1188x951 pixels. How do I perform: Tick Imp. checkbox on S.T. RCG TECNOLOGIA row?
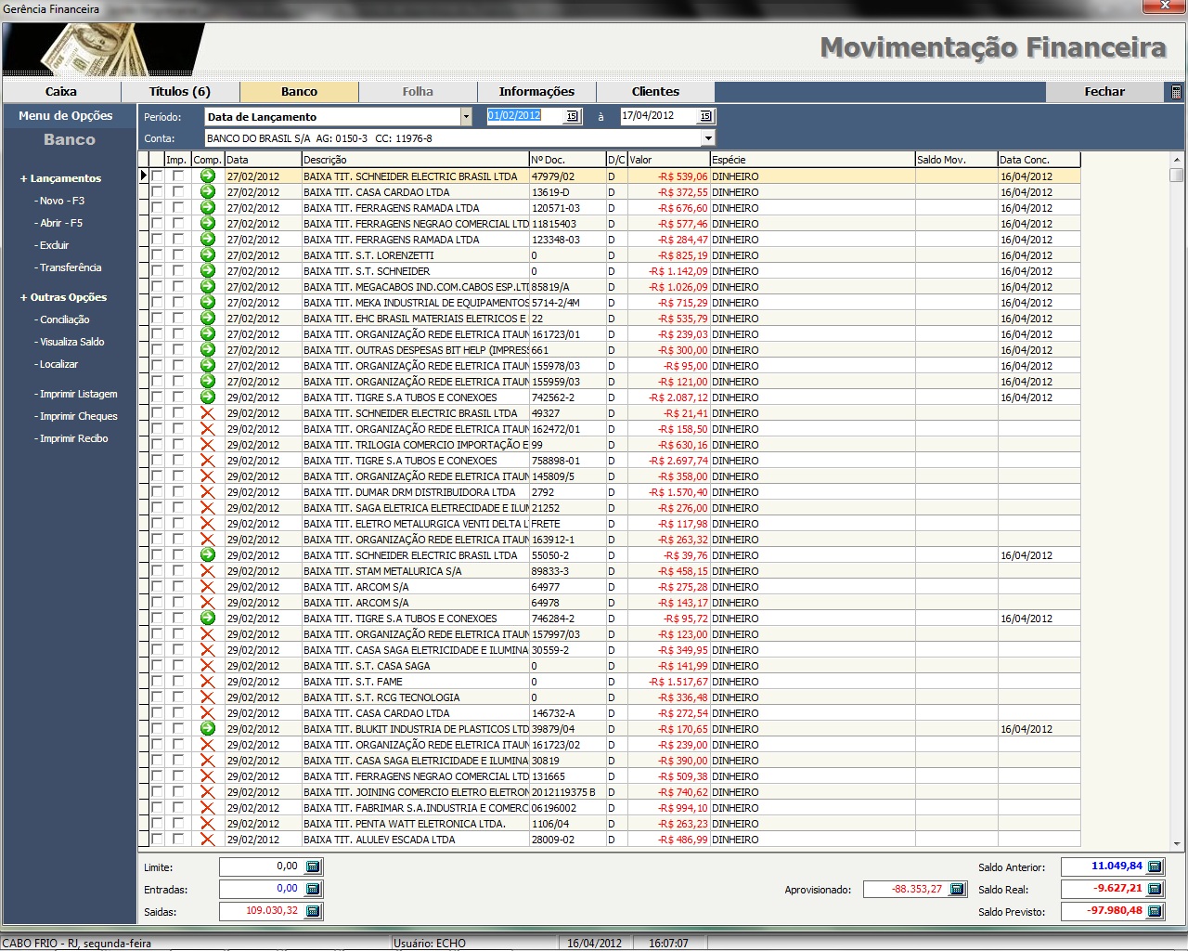177,697
